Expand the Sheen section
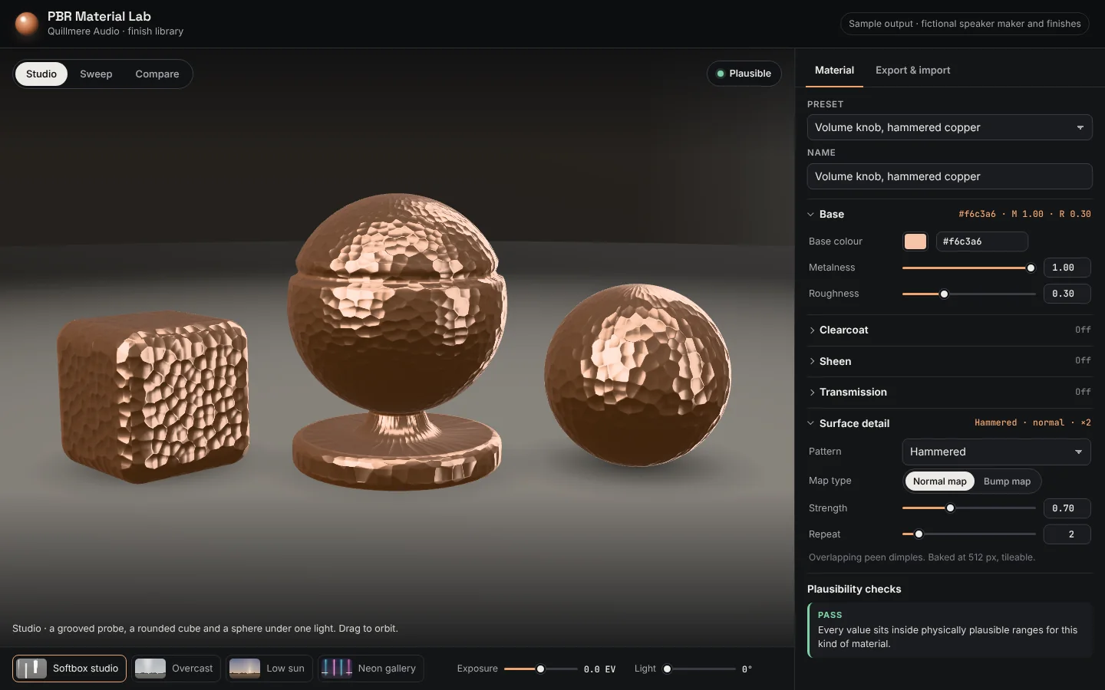The height and width of the screenshot is (690, 1105). pyautogui.click(x=949, y=361)
